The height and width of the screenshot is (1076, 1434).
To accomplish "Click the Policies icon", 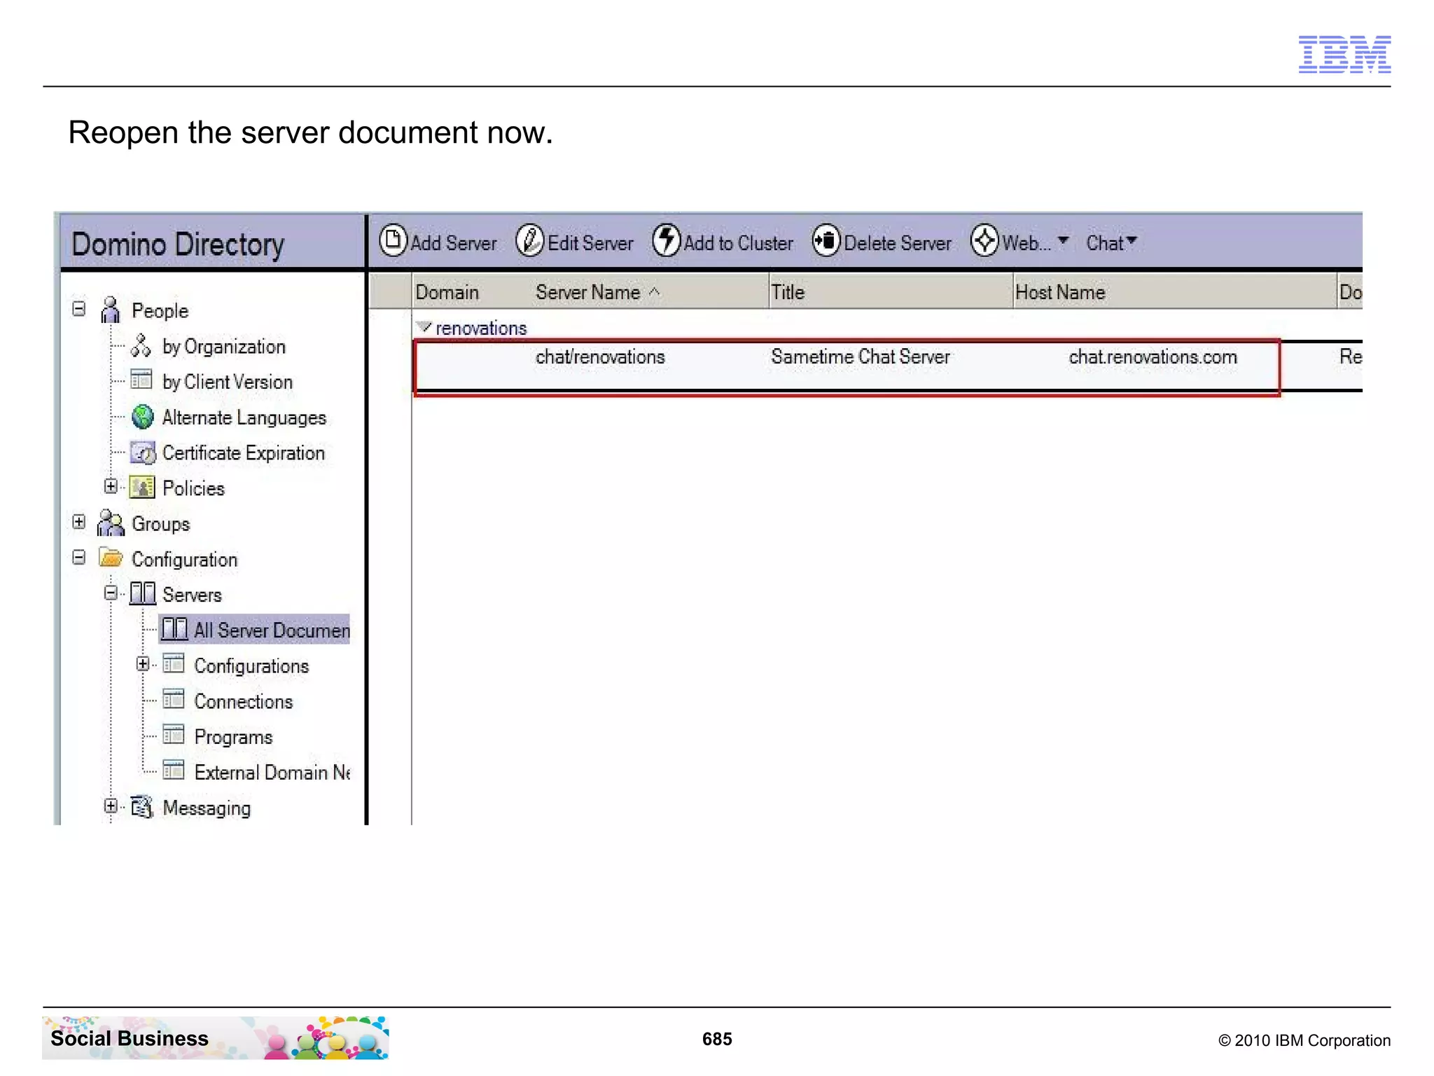I will coord(142,488).
